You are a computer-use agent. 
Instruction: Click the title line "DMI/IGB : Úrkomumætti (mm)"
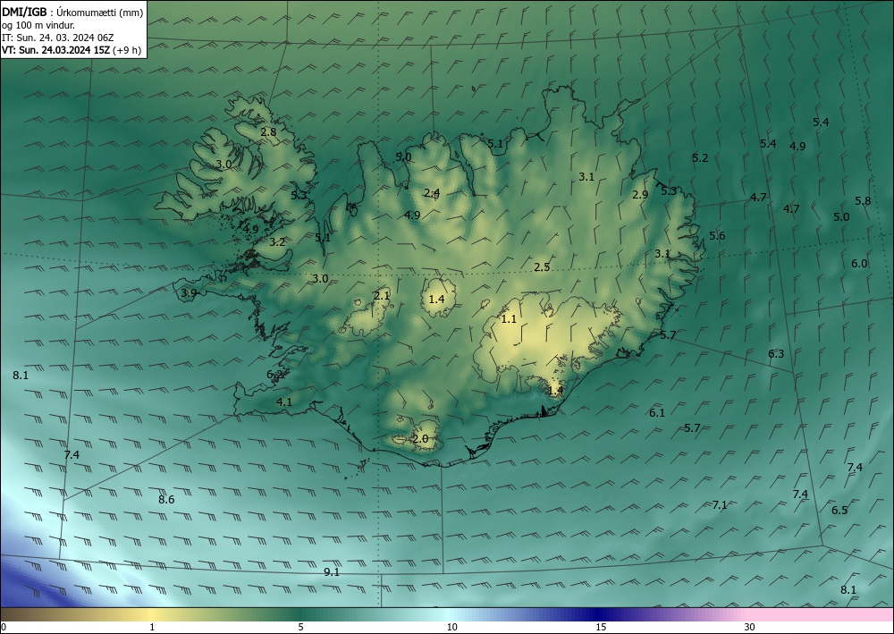72,12
